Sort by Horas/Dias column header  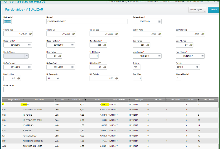pos(76,100)
